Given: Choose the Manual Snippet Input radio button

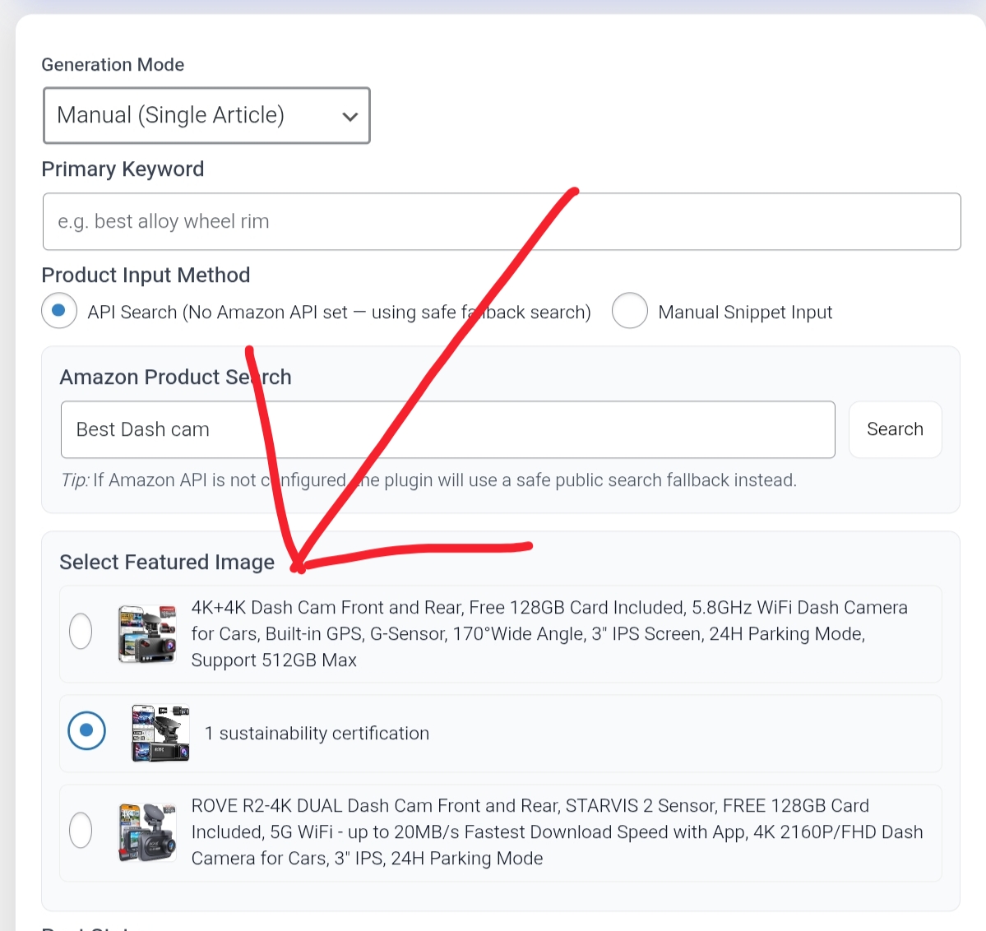Looking at the screenshot, I should [630, 311].
